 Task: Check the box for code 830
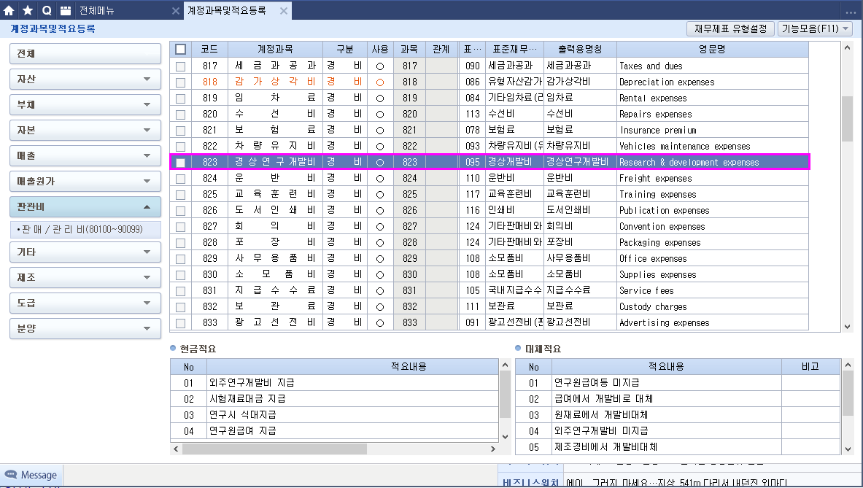click(180, 275)
